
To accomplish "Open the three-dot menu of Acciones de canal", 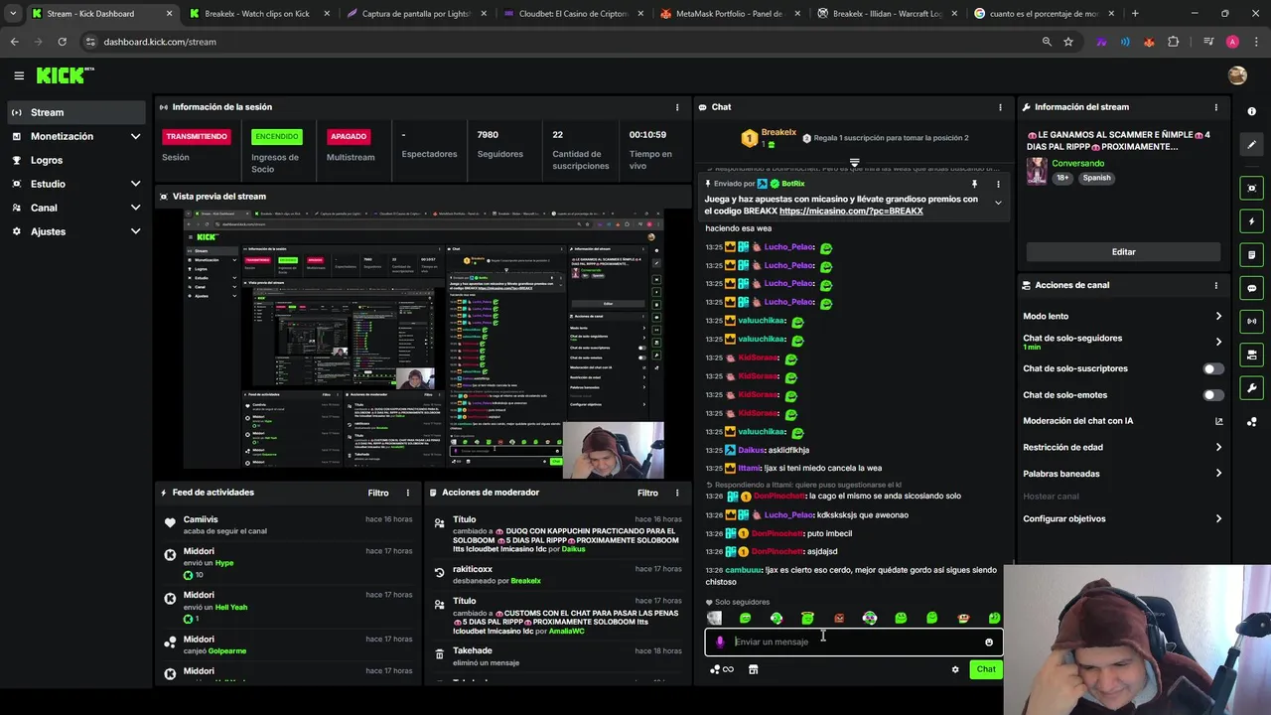I will pyautogui.click(x=1215, y=285).
